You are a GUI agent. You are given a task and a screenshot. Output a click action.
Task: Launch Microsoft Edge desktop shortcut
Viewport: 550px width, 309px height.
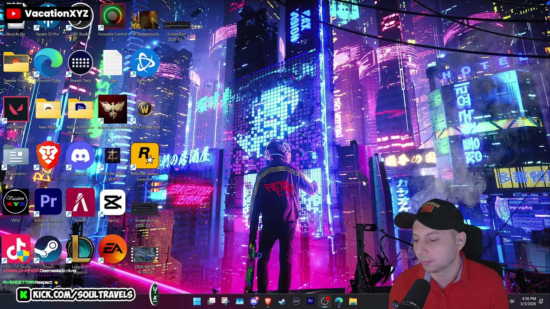click(x=48, y=66)
